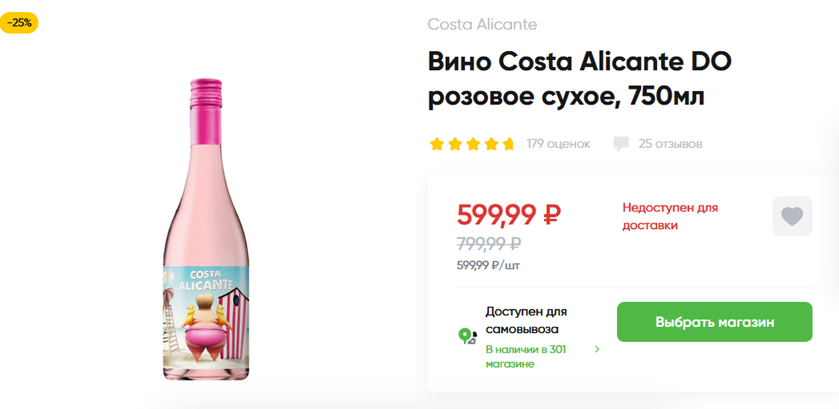
Task: Click the last half-filled rating star
Action: pyautogui.click(x=508, y=143)
